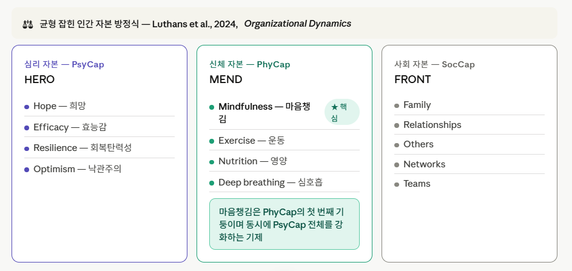Select the Nutrition — 영양 list item
Viewport: 572px width, 271px height.
[284, 161]
